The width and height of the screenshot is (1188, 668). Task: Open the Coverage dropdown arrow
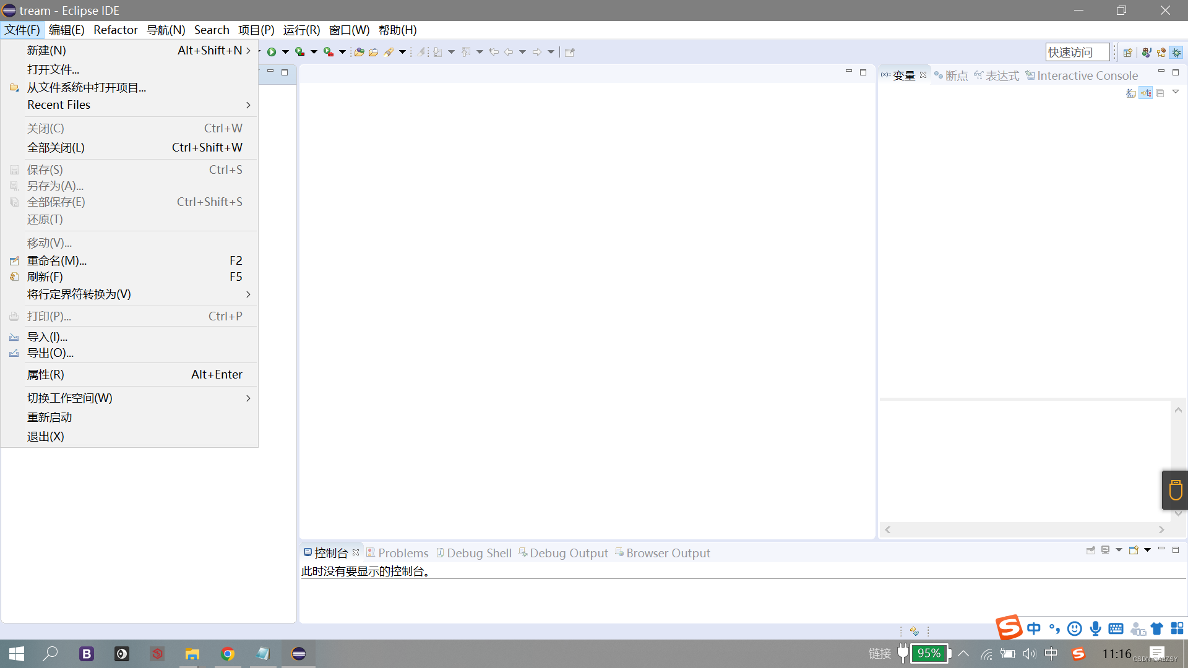click(314, 52)
